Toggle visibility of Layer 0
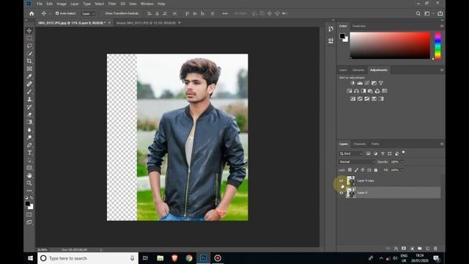Screen dimensions: 469x264 (x=341, y=193)
